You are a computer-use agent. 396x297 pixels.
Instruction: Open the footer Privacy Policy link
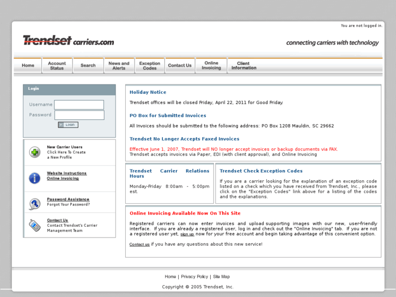(194, 276)
